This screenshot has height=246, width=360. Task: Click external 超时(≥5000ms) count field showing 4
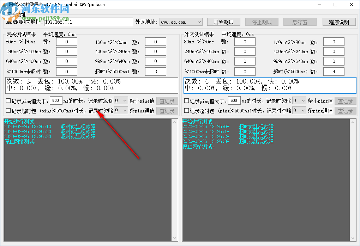click(x=334, y=72)
